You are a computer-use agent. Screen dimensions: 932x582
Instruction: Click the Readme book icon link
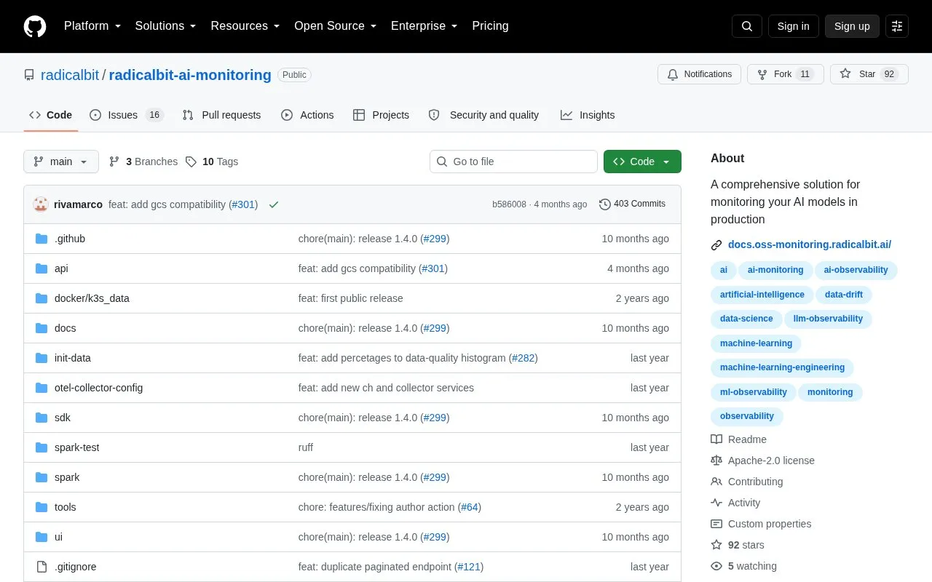pyautogui.click(x=738, y=439)
